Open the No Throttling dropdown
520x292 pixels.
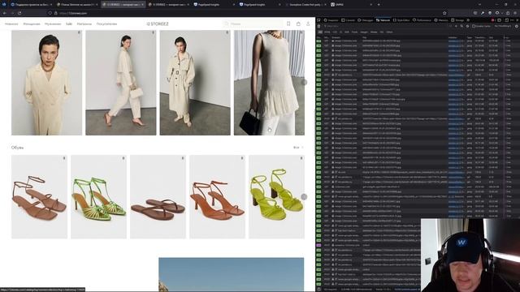pos(503,26)
